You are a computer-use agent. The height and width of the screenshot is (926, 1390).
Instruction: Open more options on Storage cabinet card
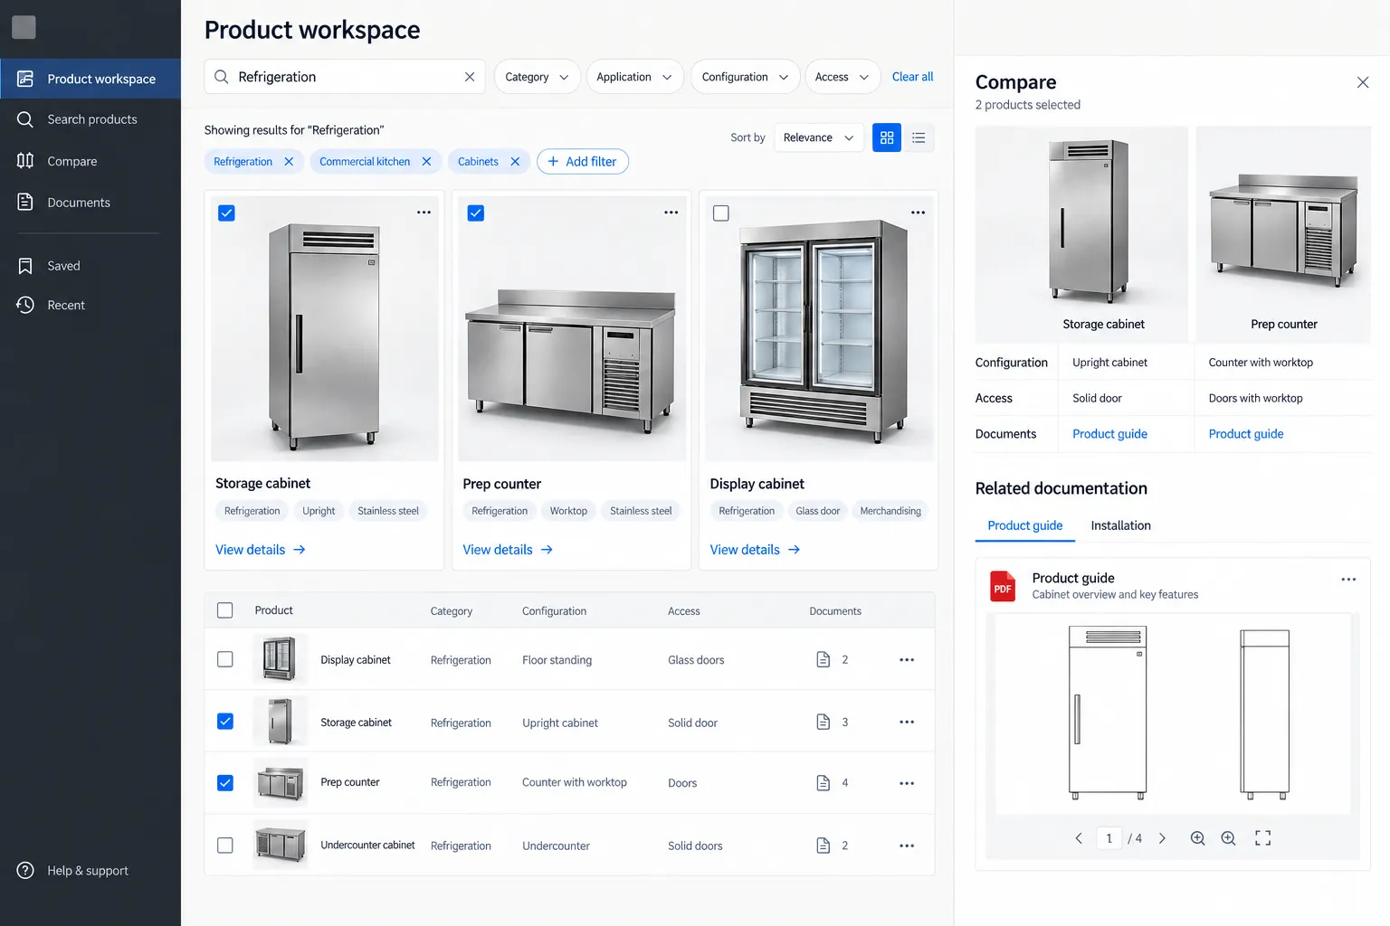pyautogui.click(x=424, y=213)
